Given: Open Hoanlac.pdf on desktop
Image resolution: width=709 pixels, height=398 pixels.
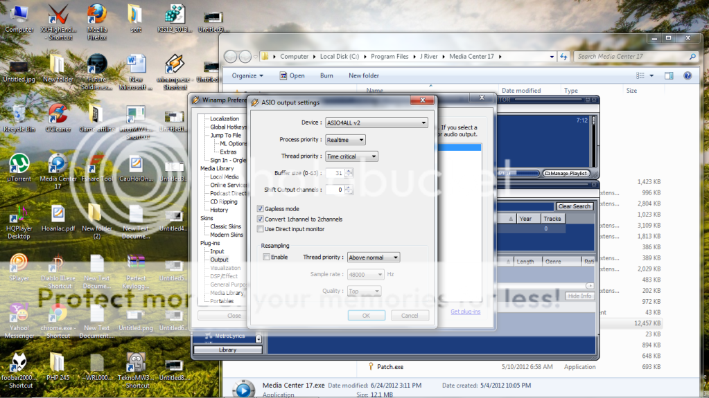Looking at the screenshot, I should [x=58, y=218].
